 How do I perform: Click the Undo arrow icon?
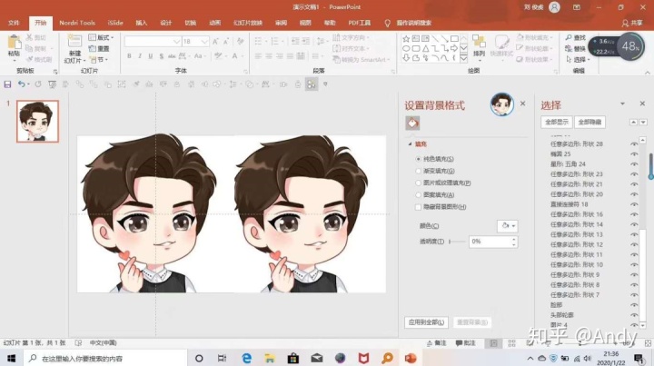click(x=21, y=84)
